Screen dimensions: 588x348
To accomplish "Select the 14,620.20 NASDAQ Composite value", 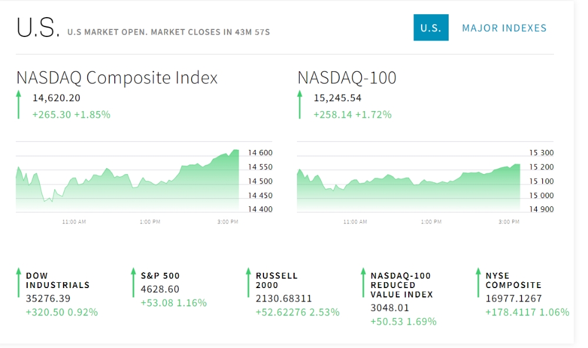I will click(x=56, y=98).
